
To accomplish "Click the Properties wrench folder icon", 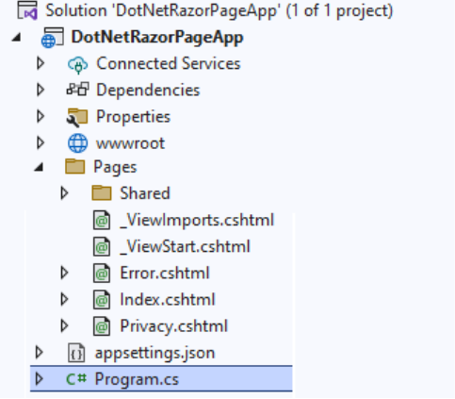I will 77,117.
